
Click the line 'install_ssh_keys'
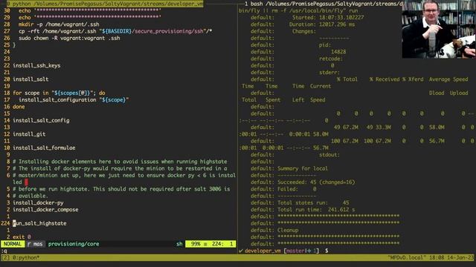coord(36,65)
